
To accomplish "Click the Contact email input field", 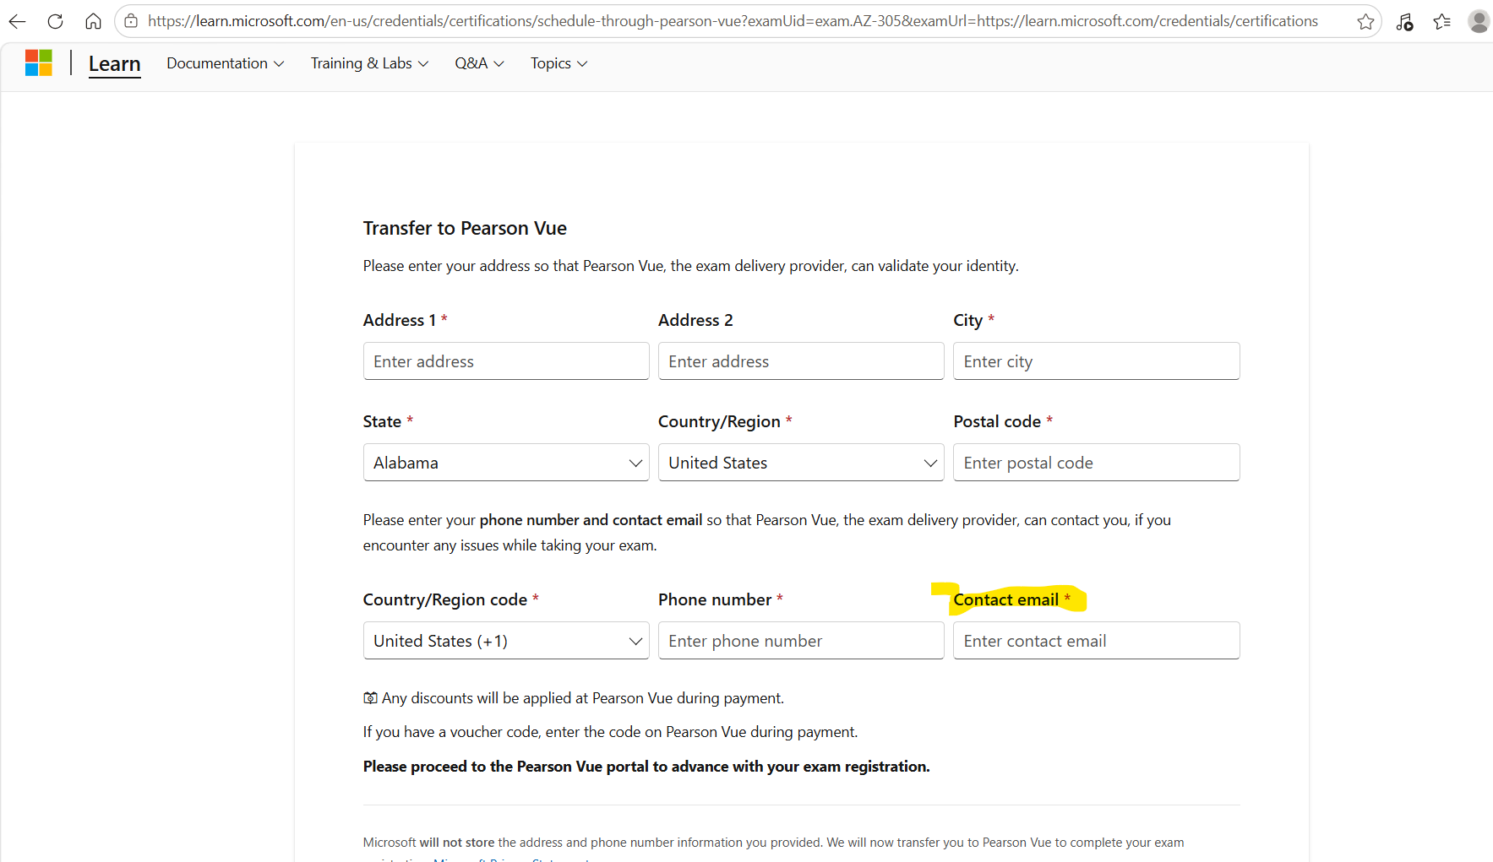I will tap(1096, 641).
